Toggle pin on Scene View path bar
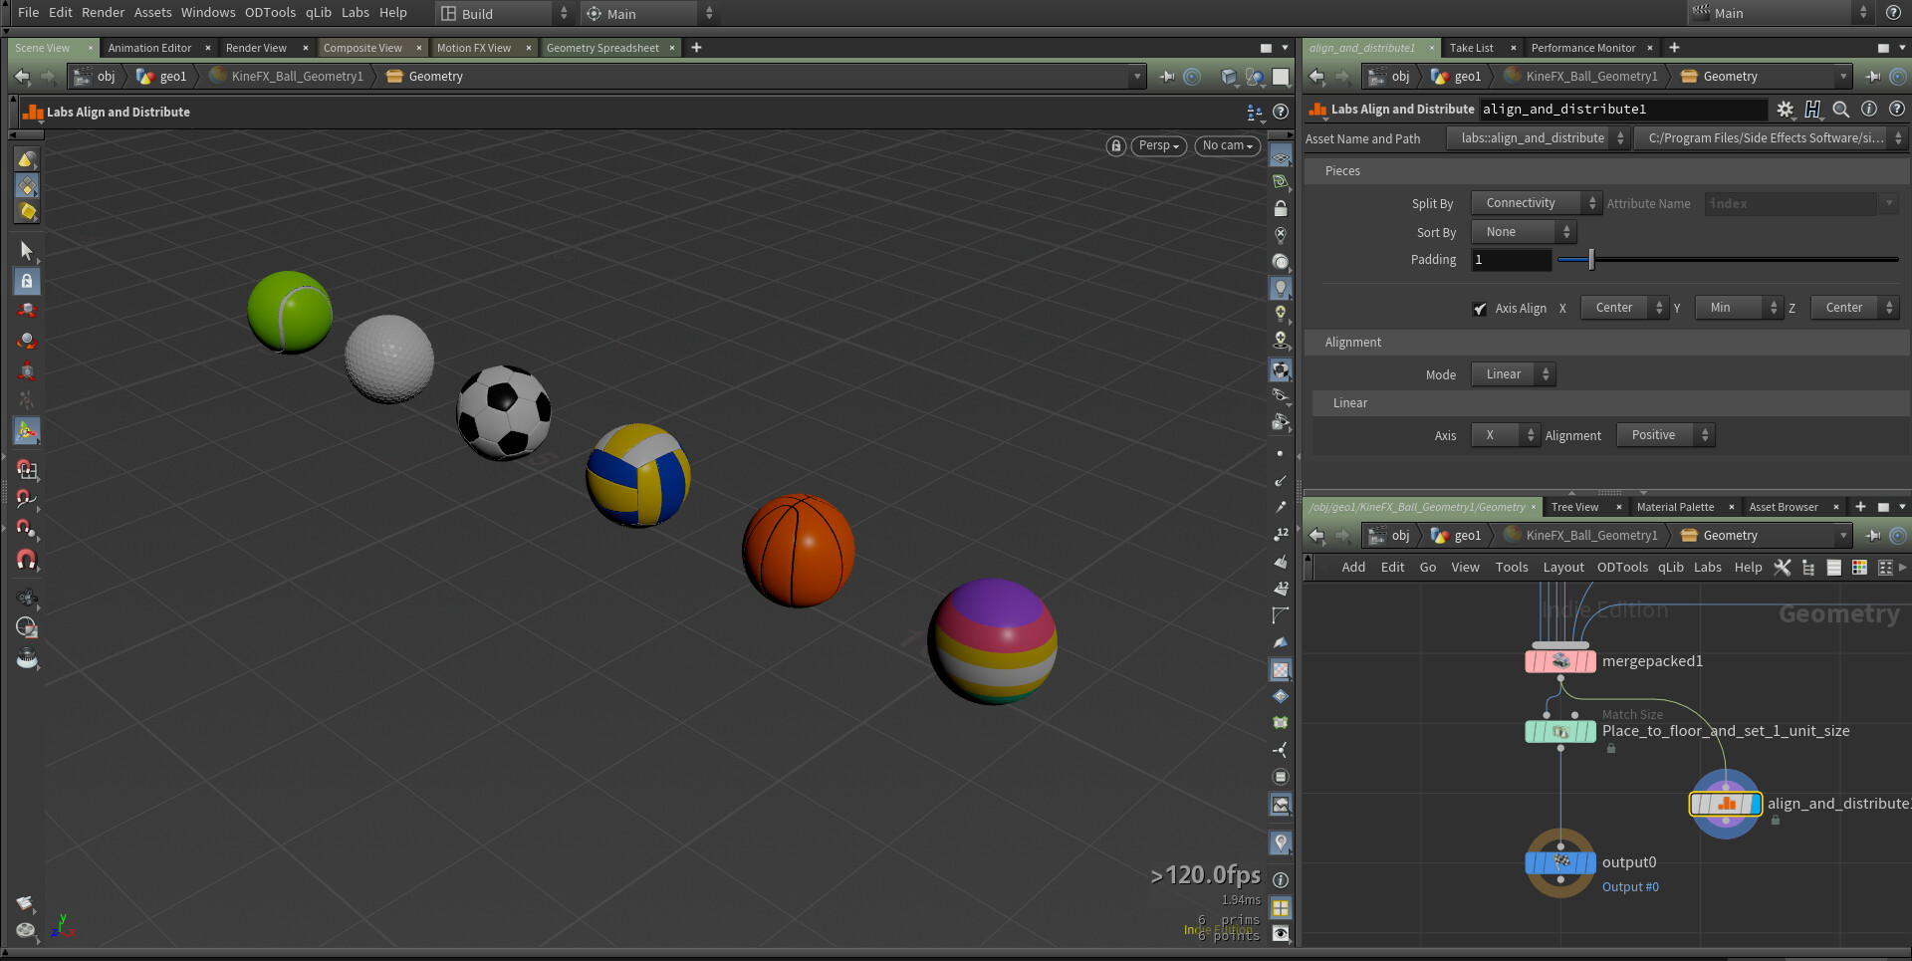 pyautogui.click(x=1166, y=77)
